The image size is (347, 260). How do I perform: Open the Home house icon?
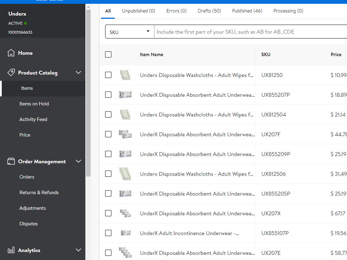[x=11, y=53]
